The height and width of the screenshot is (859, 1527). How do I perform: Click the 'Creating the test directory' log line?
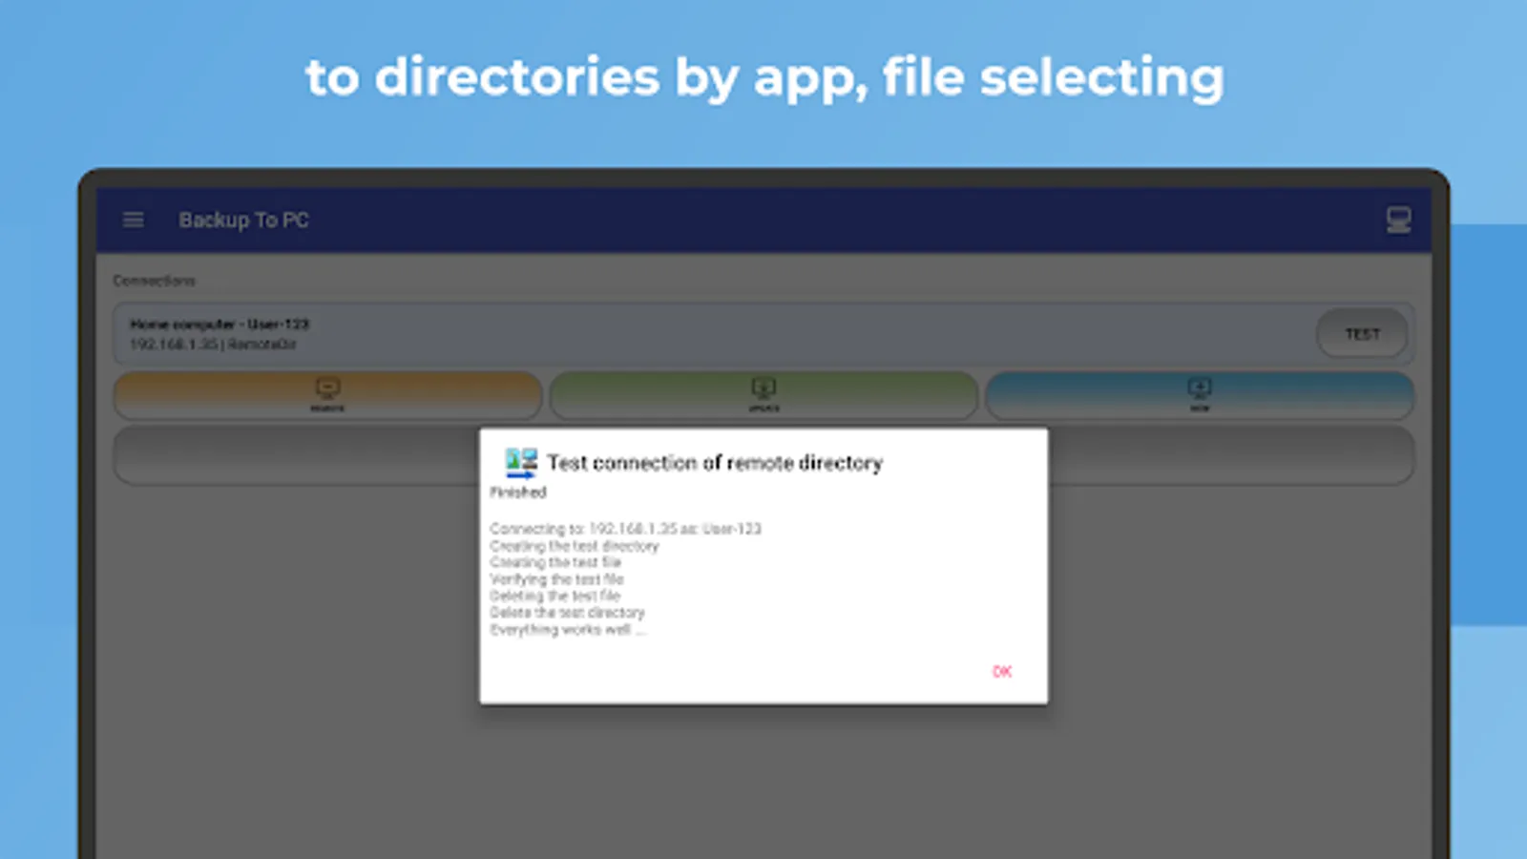pyautogui.click(x=575, y=546)
